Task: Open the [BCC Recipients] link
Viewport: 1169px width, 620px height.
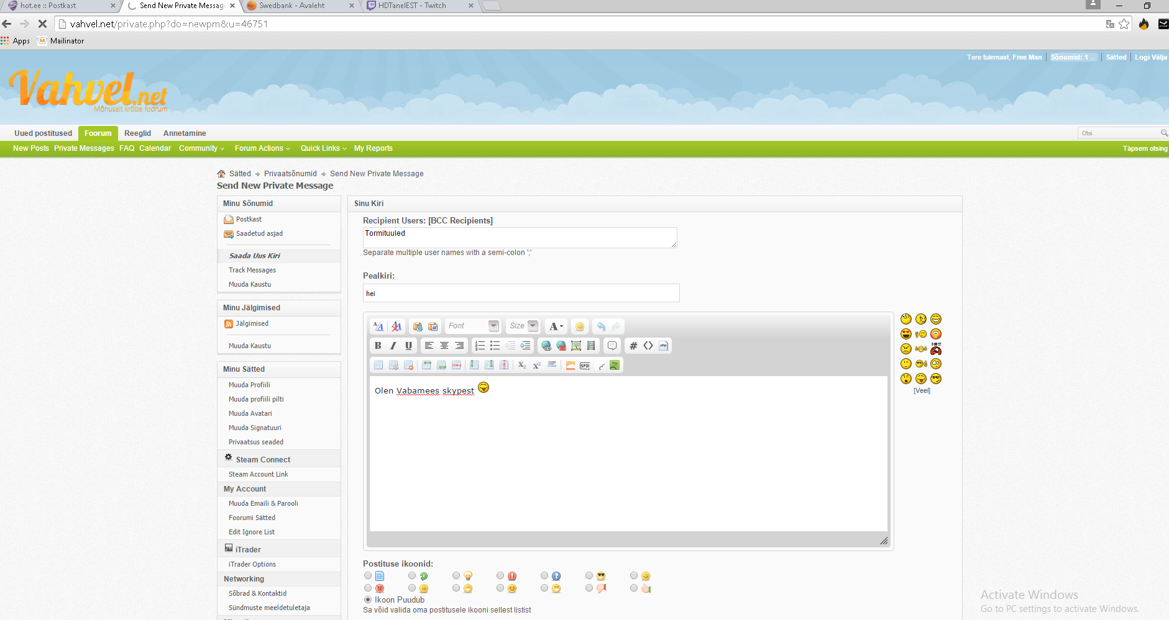Action: (x=461, y=221)
